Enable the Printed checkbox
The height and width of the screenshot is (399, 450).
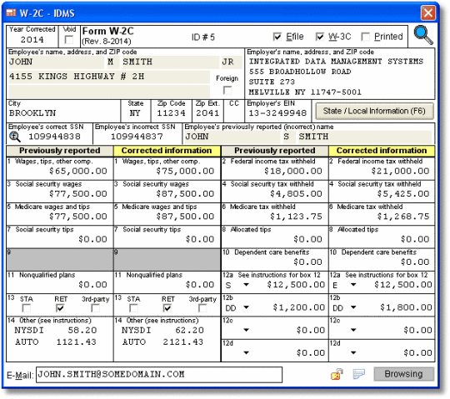[365, 37]
